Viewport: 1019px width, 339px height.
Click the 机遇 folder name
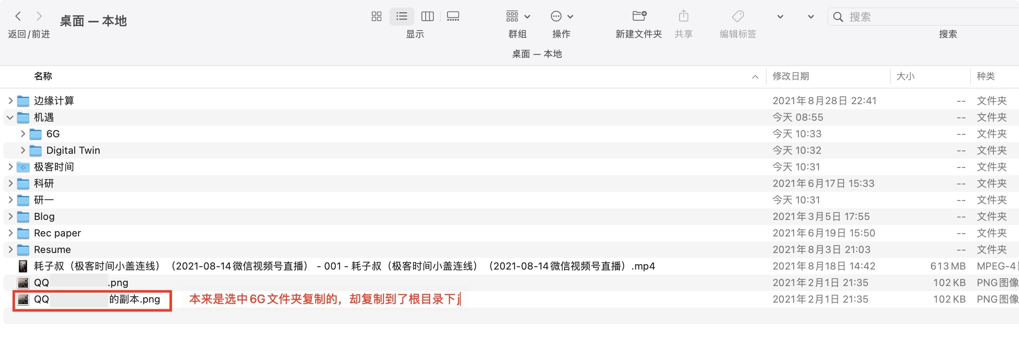pos(44,117)
